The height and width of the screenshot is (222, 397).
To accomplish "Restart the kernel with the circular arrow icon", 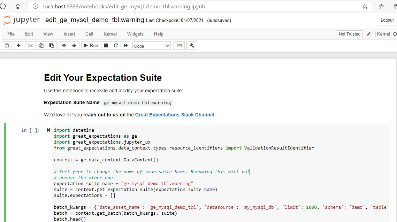I will pyautogui.click(x=116, y=46).
